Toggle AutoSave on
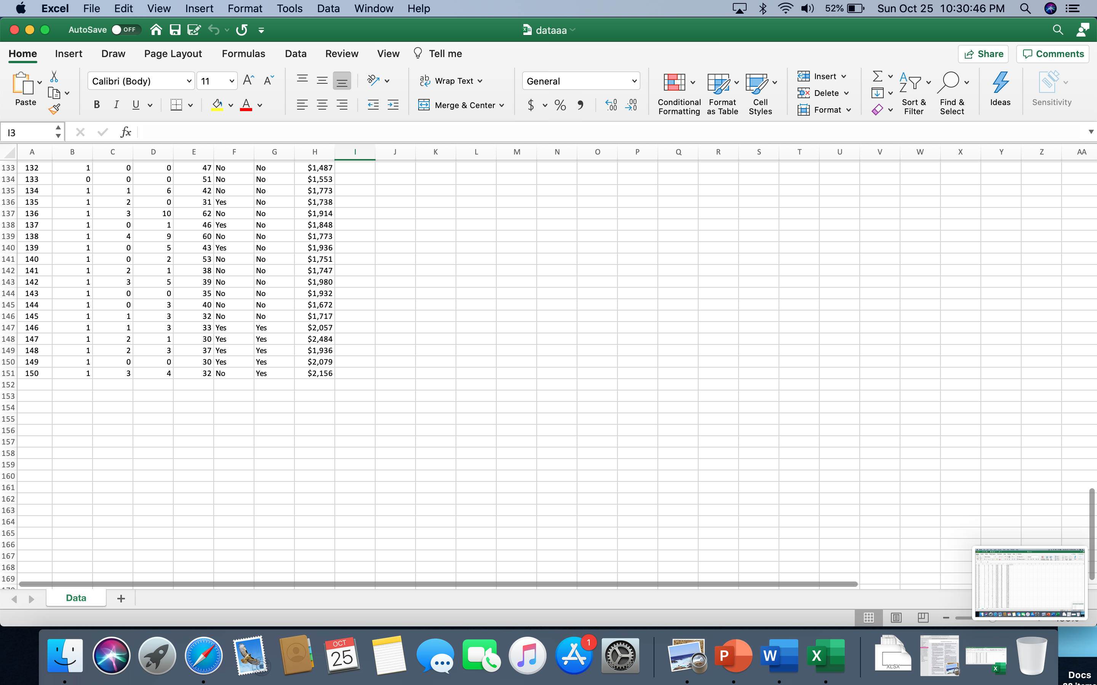Image resolution: width=1097 pixels, height=685 pixels. [x=126, y=29]
